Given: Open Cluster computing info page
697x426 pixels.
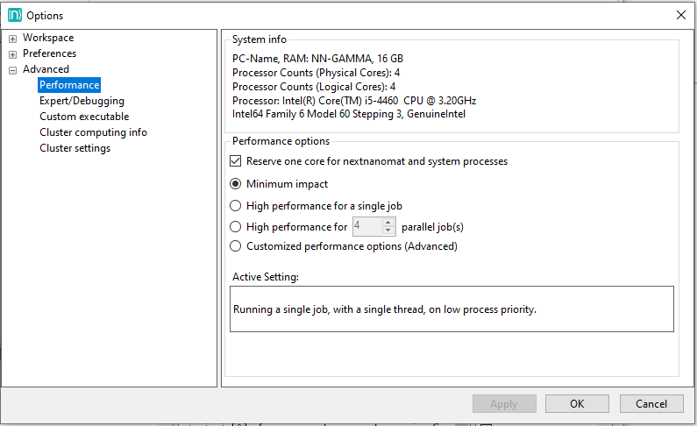Looking at the screenshot, I should pyautogui.click(x=93, y=132).
